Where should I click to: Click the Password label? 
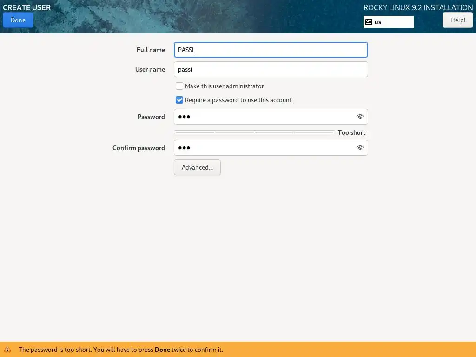click(151, 117)
